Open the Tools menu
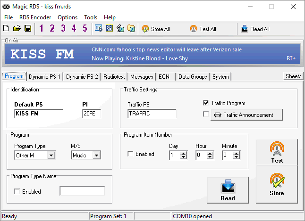 (91, 17)
